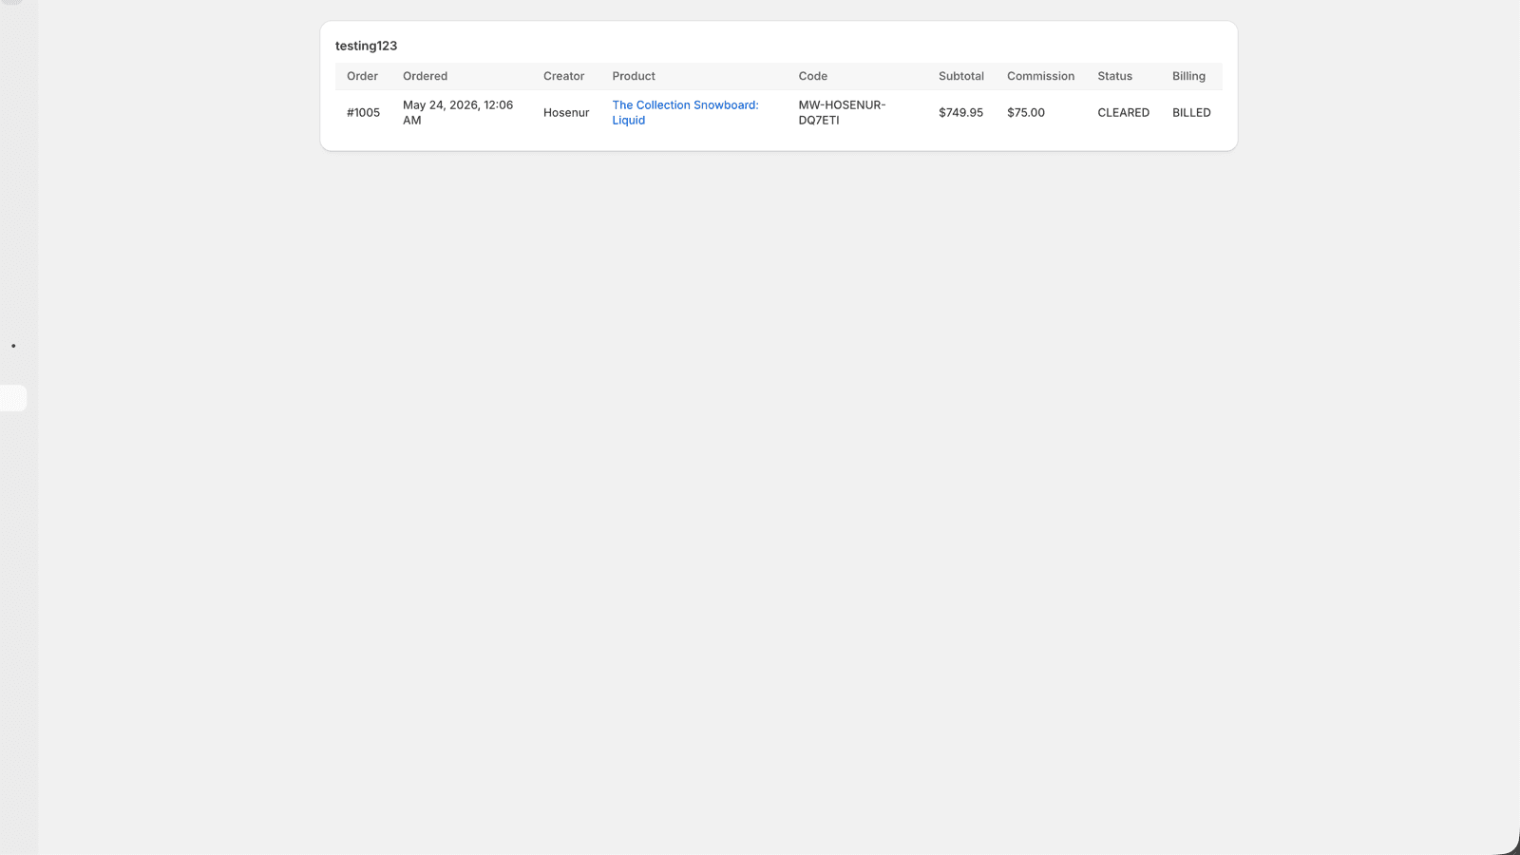Viewport: 1520px width, 855px height.
Task: Click the Subtotal column header
Action: point(961,76)
